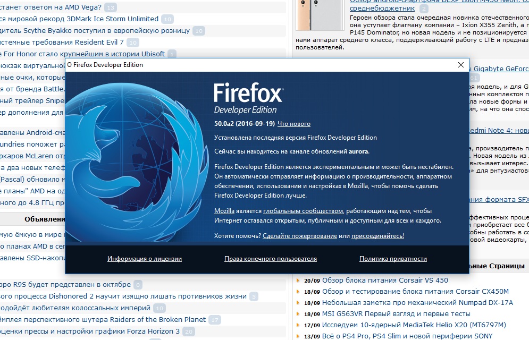Open the For Honor Ubisoft news headline
Screen dimensions: 529x340
tap(82, 54)
